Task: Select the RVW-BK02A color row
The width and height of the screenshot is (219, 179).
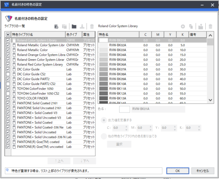Action: point(152,45)
